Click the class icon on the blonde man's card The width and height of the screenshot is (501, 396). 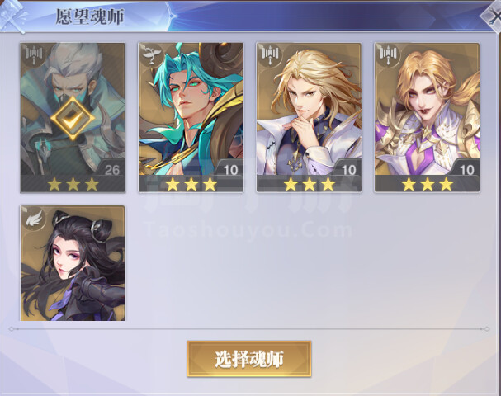tap(269, 54)
